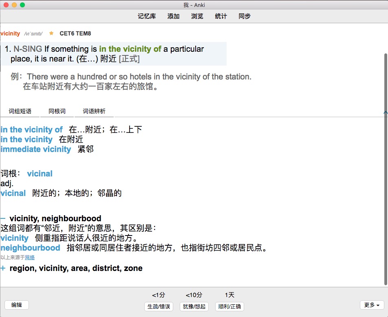The image size is (388, 317).
Task: View 统计 statistics
Action: 221,16
